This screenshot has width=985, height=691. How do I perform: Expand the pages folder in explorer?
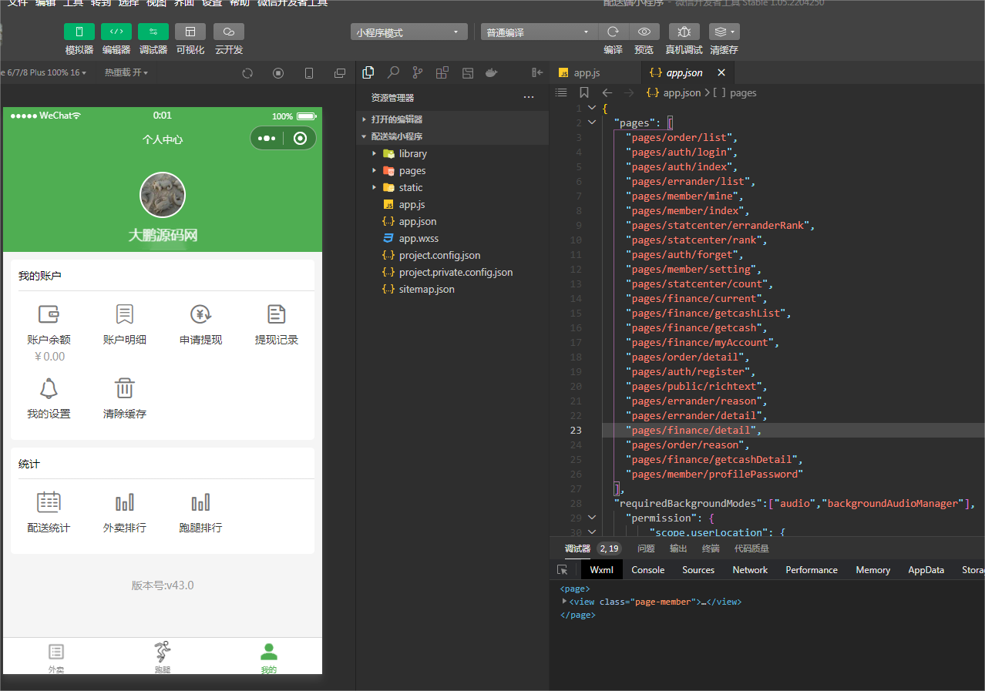pos(412,170)
